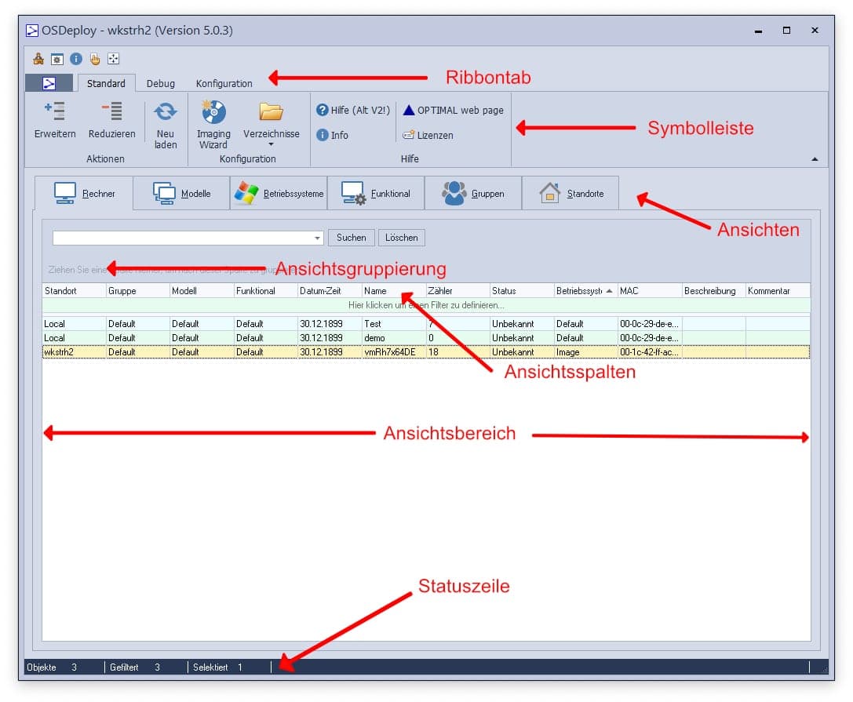This screenshot has height=702, width=853.
Task: Open the OPTIMAL web page link
Action: click(x=453, y=110)
